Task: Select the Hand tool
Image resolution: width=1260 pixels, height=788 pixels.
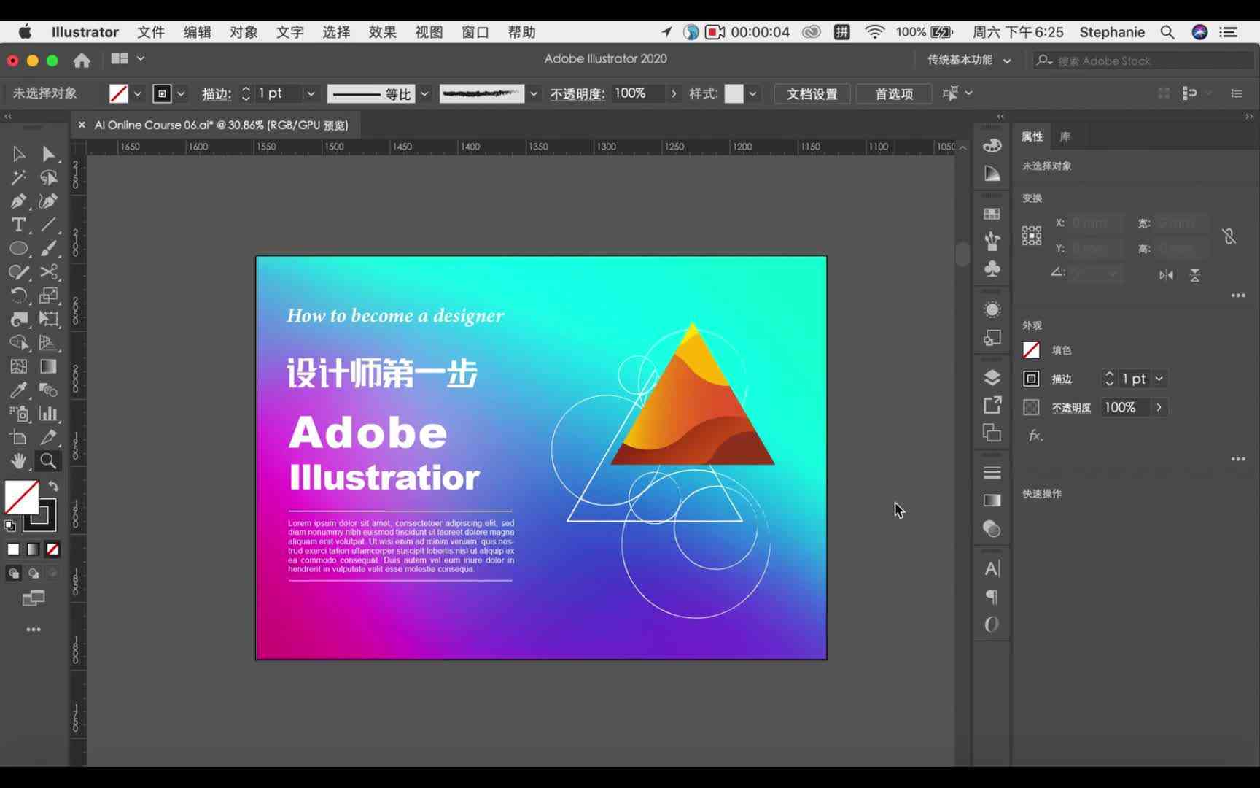Action: pyautogui.click(x=18, y=460)
